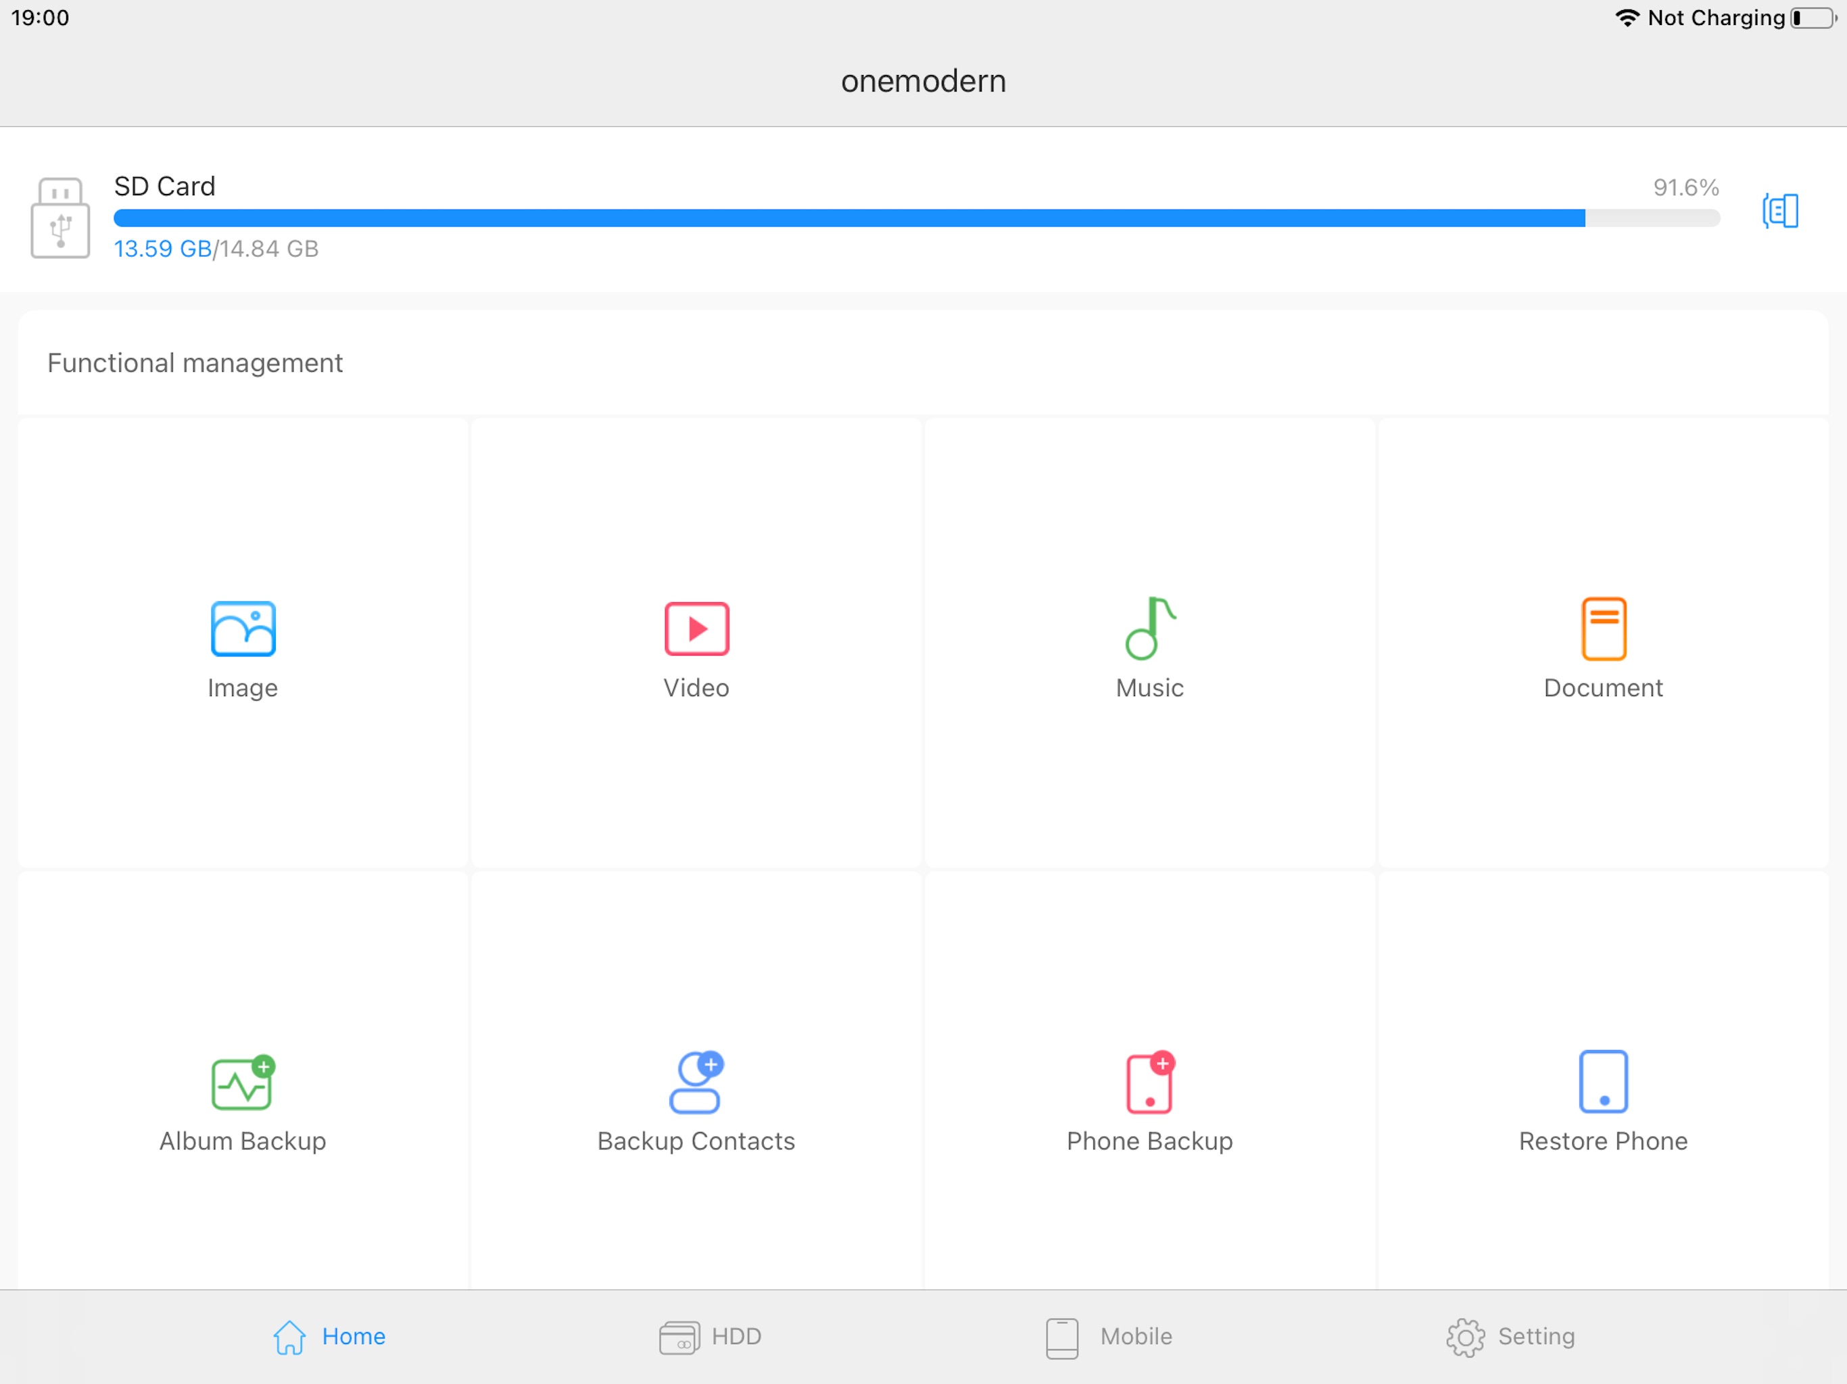Click the Video label
Viewport: 1847px width, 1384px height.
click(x=696, y=687)
